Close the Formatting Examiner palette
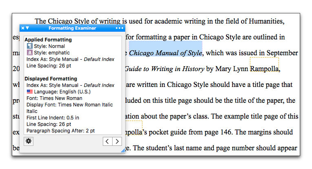The image size is (312, 169). 23,28
